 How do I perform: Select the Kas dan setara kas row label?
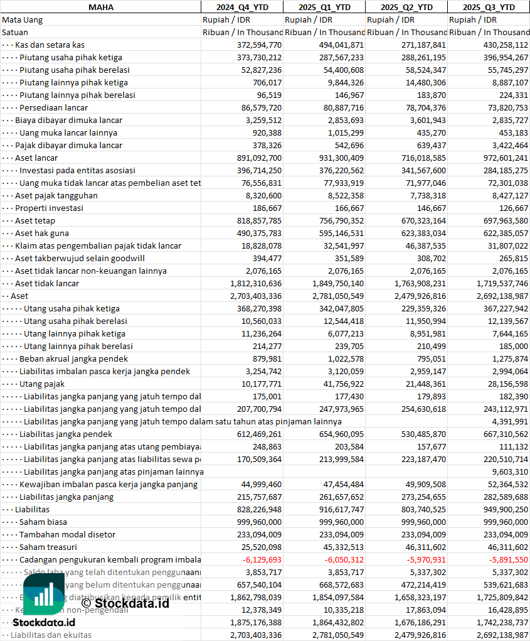tap(50, 45)
